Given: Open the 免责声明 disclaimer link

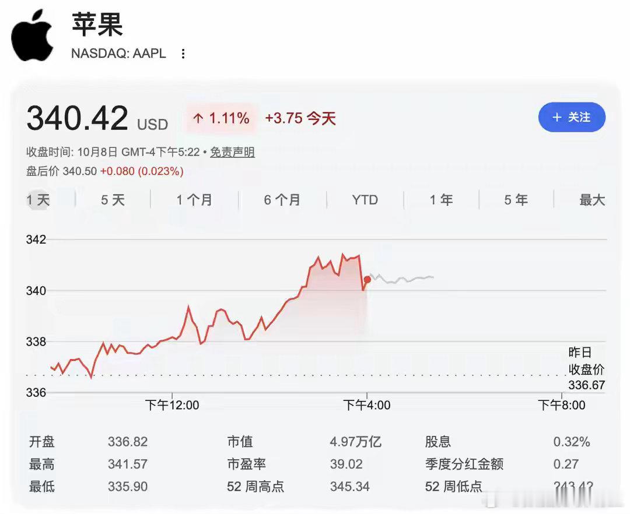Looking at the screenshot, I should point(232,152).
